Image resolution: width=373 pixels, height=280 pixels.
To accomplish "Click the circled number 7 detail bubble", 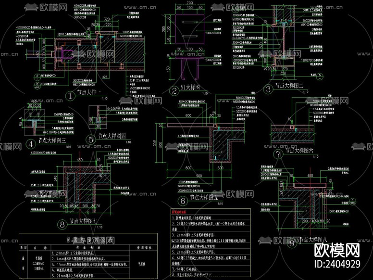I will tap(278, 154).
